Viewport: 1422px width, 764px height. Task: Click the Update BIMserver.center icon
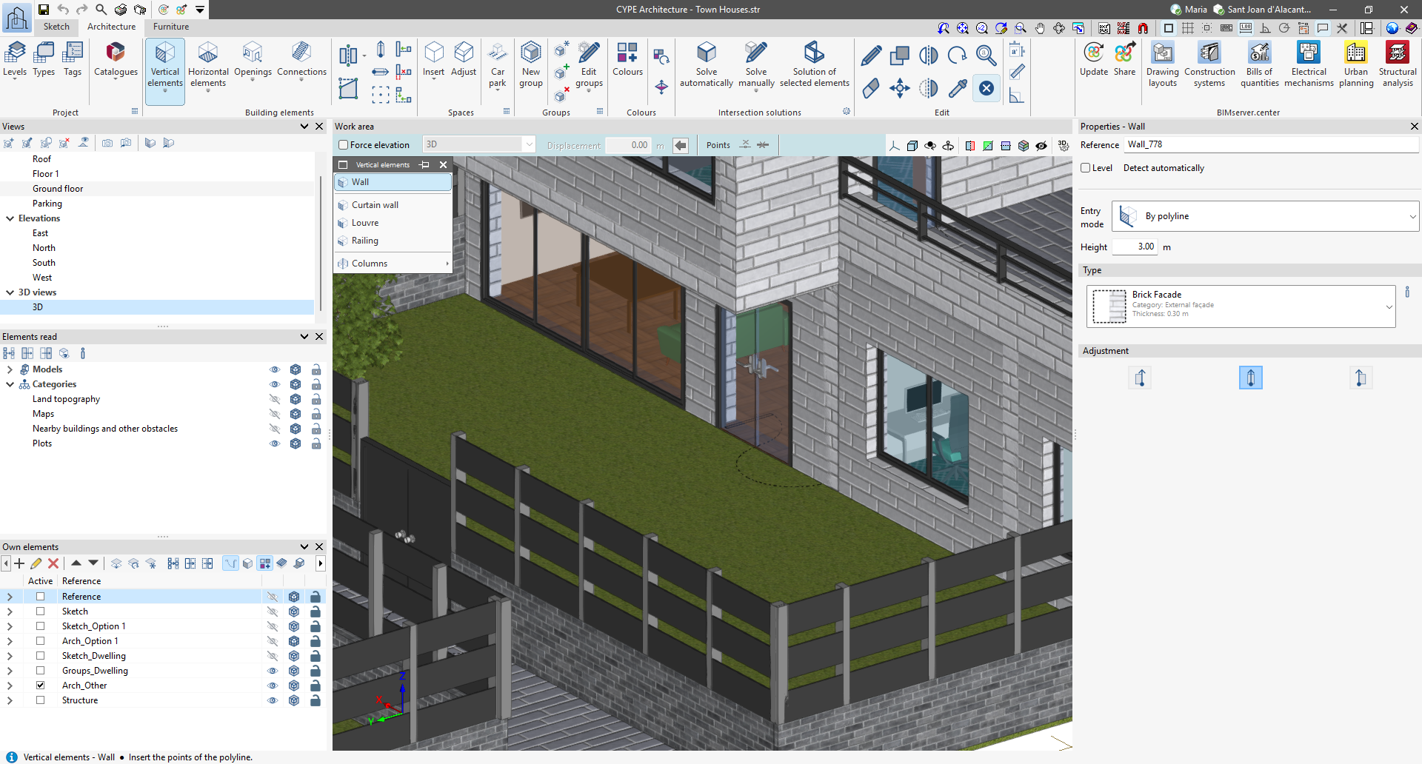tap(1094, 60)
